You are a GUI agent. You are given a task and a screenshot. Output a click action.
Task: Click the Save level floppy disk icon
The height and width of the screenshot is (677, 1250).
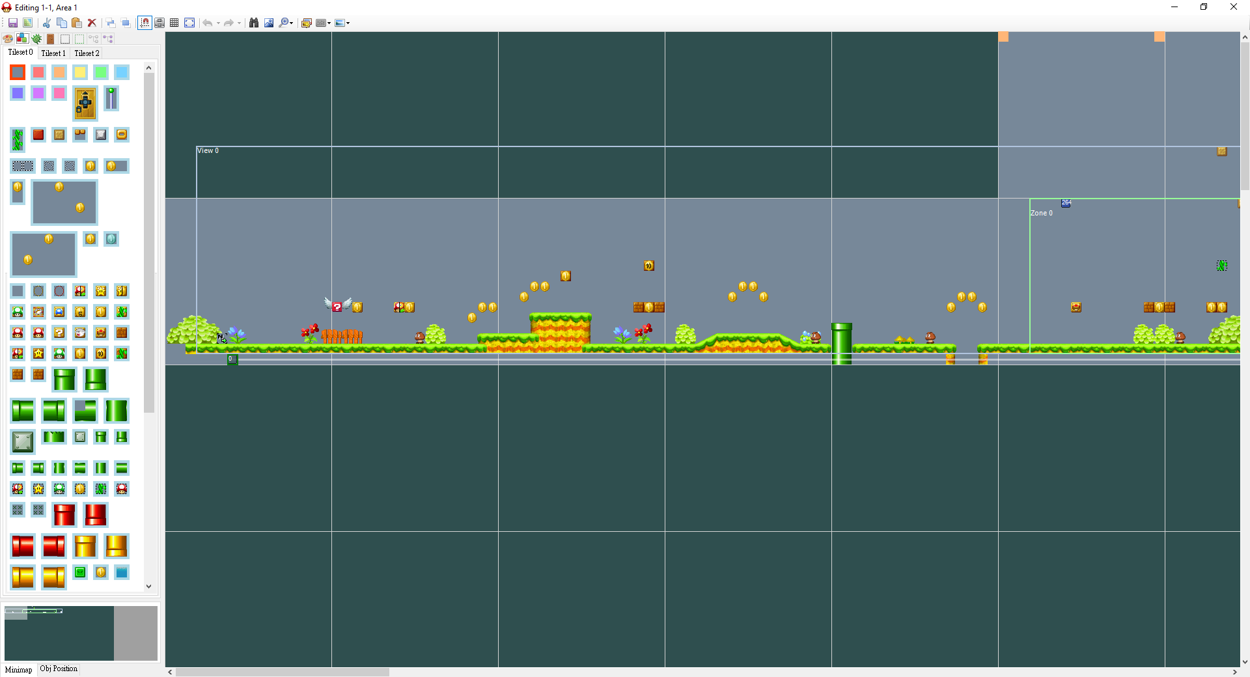(12, 23)
